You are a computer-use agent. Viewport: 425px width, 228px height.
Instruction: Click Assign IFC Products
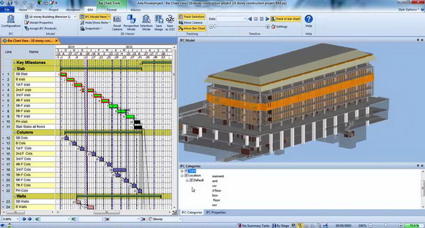40,28
